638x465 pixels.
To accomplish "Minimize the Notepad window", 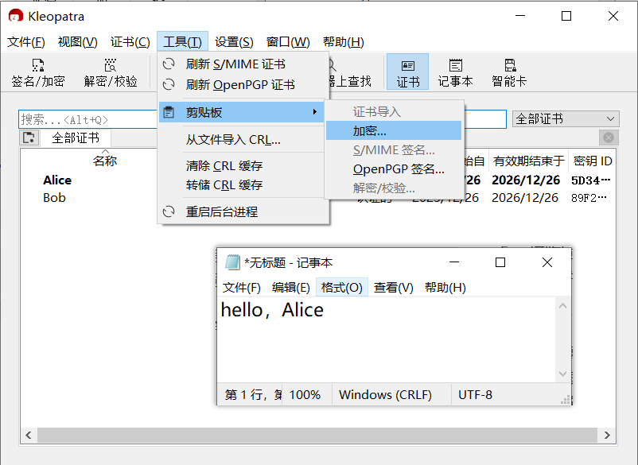I will click(454, 262).
